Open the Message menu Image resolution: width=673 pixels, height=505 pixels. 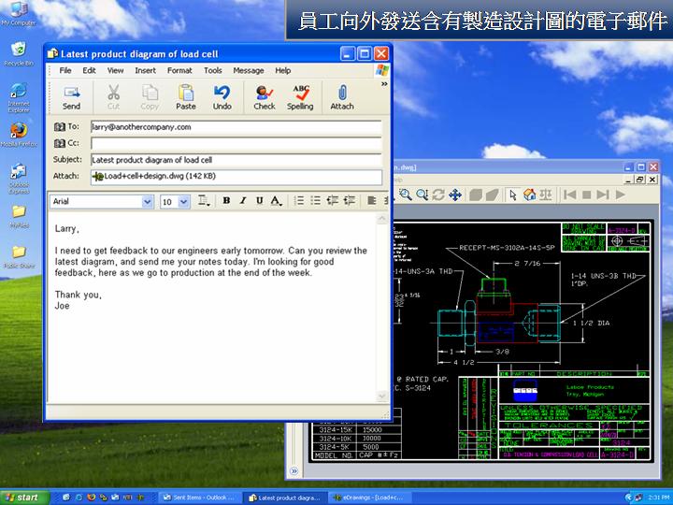pyautogui.click(x=248, y=70)
